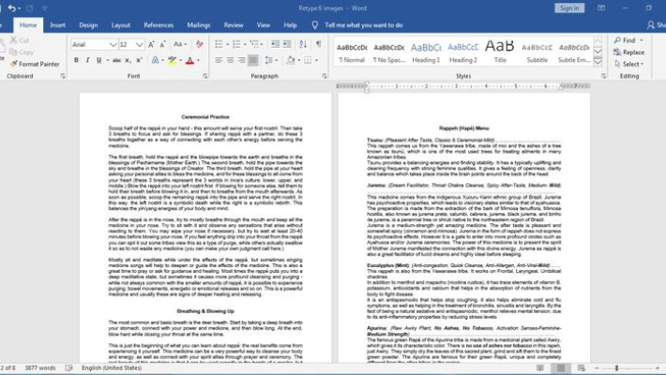
Task: Open the References tab
Action: 159,25
